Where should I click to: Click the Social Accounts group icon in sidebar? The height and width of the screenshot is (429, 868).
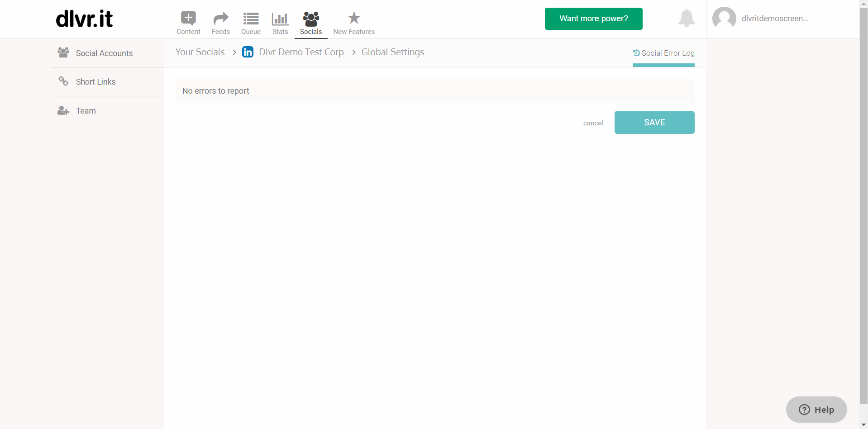tap(63, 52)
